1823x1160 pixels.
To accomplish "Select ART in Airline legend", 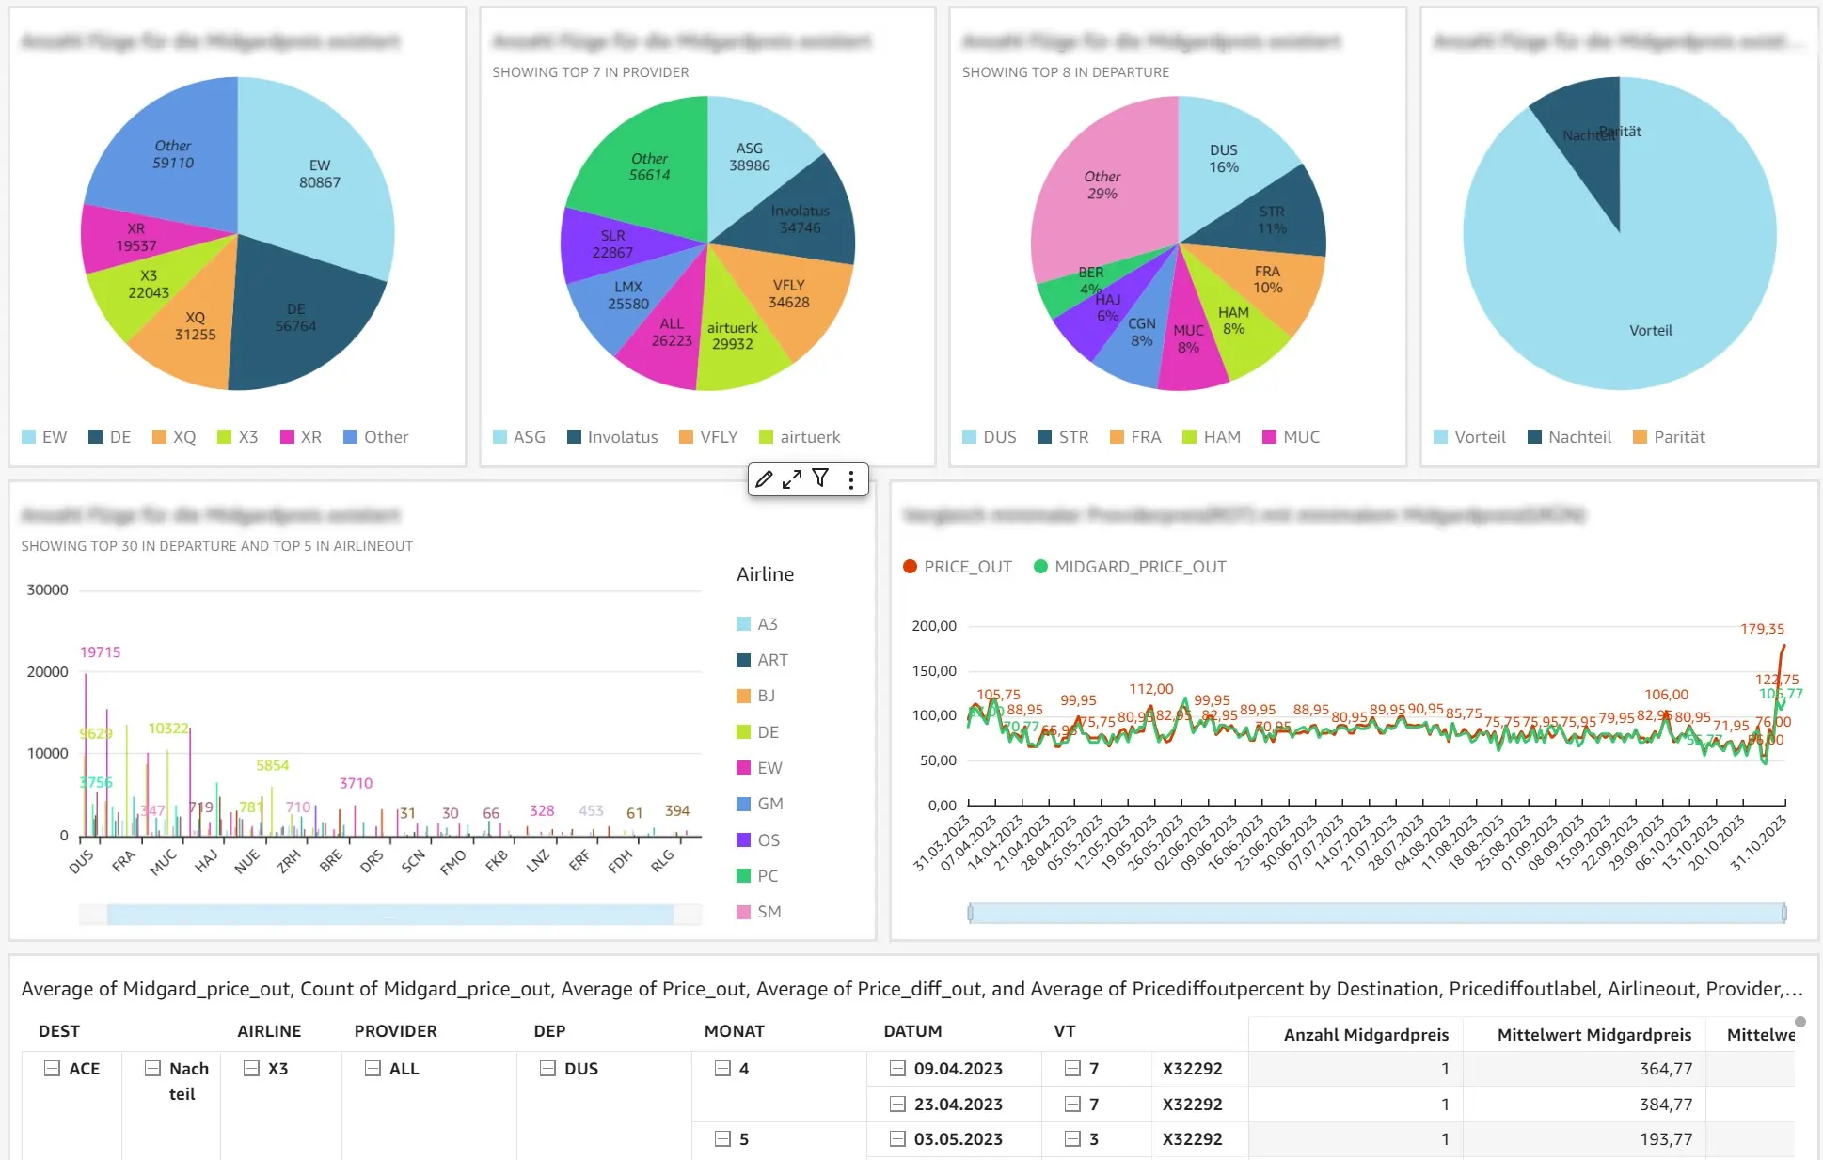I will tap(762, 660).
